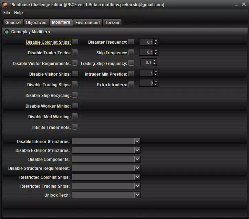Viewport: 249px width, 219px height.
Task: Lower Intruder Min Prestige with down arrow
Action: click(x=156, y=75)
